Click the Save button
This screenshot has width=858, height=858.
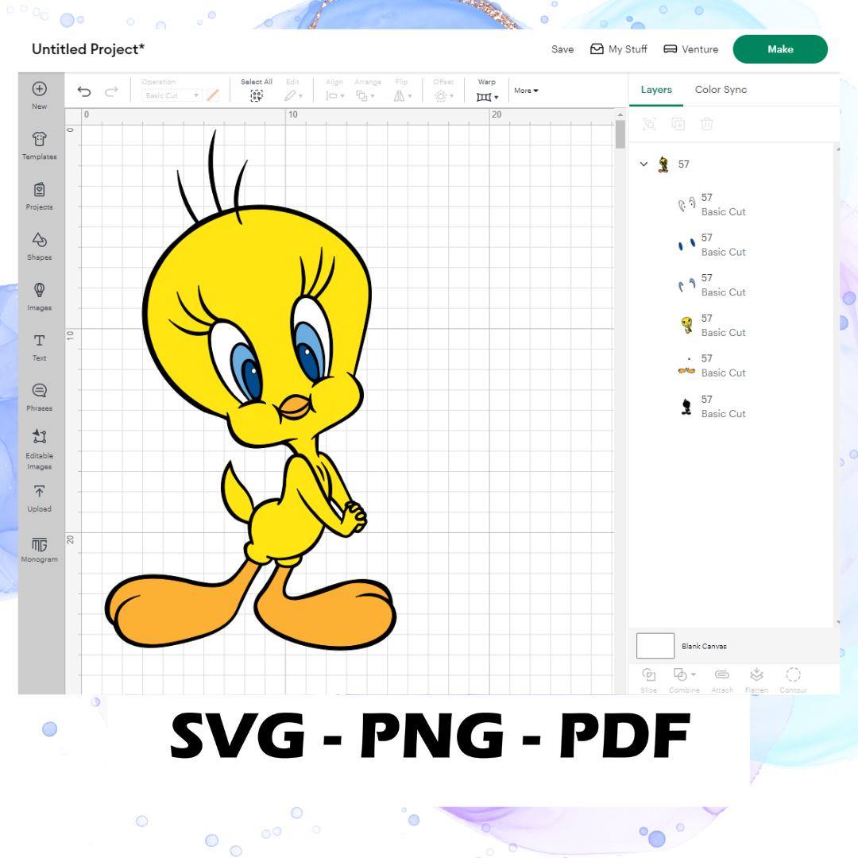tap(562, 49)
